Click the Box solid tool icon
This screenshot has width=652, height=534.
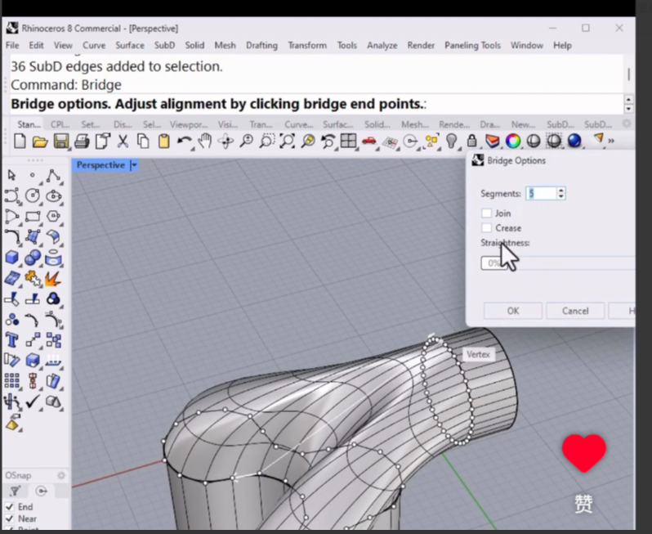pos(12,258)
